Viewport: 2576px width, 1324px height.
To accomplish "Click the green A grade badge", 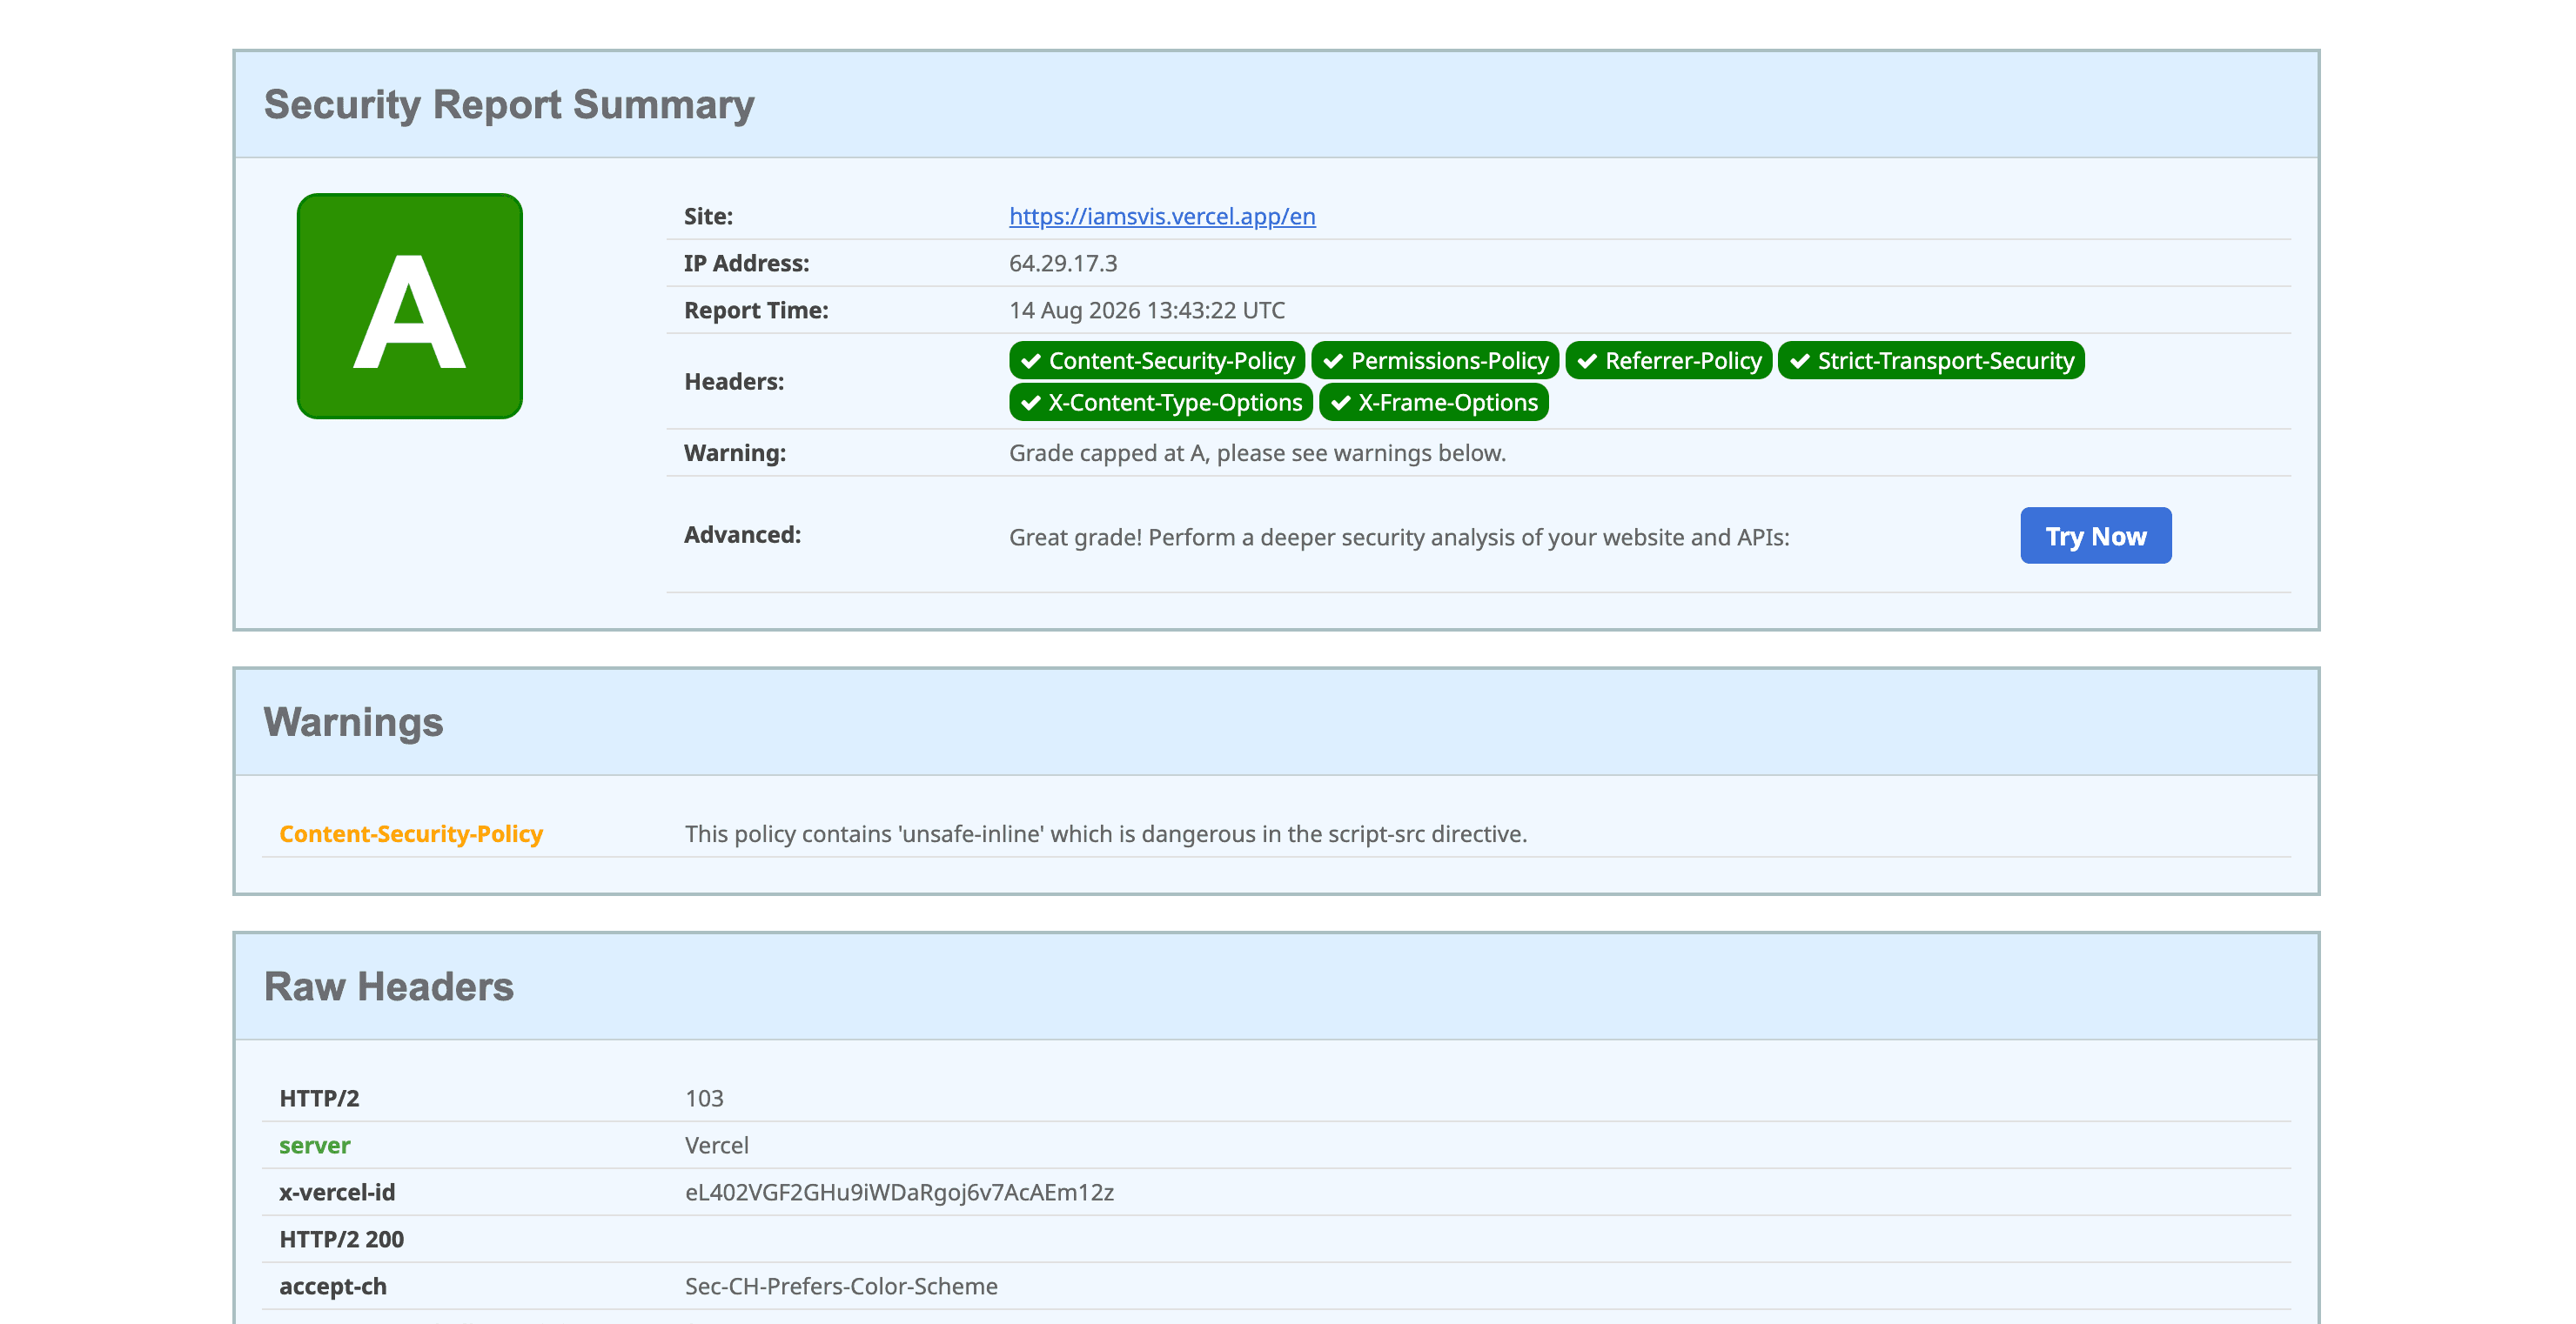I will coord(410,305).
